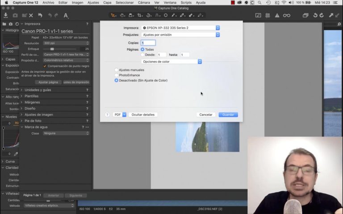Click the Wi-Fi icon in menu bar
This screenshot has width=343, height=214.
click(x=284, y=3)
